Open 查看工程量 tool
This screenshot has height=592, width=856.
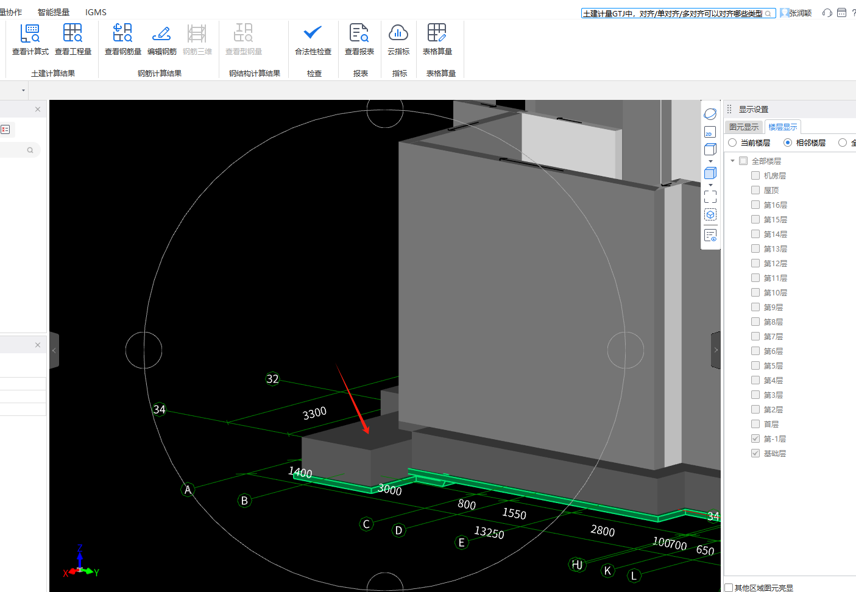click(73, 40)
